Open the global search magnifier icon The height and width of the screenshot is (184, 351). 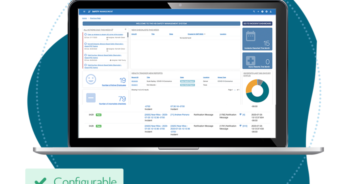(x=254, y=12)
